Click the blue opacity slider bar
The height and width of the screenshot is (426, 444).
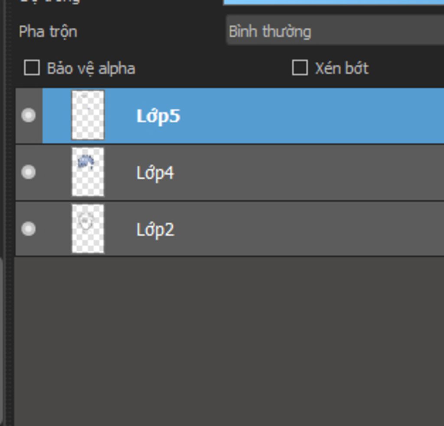point(333,2)
